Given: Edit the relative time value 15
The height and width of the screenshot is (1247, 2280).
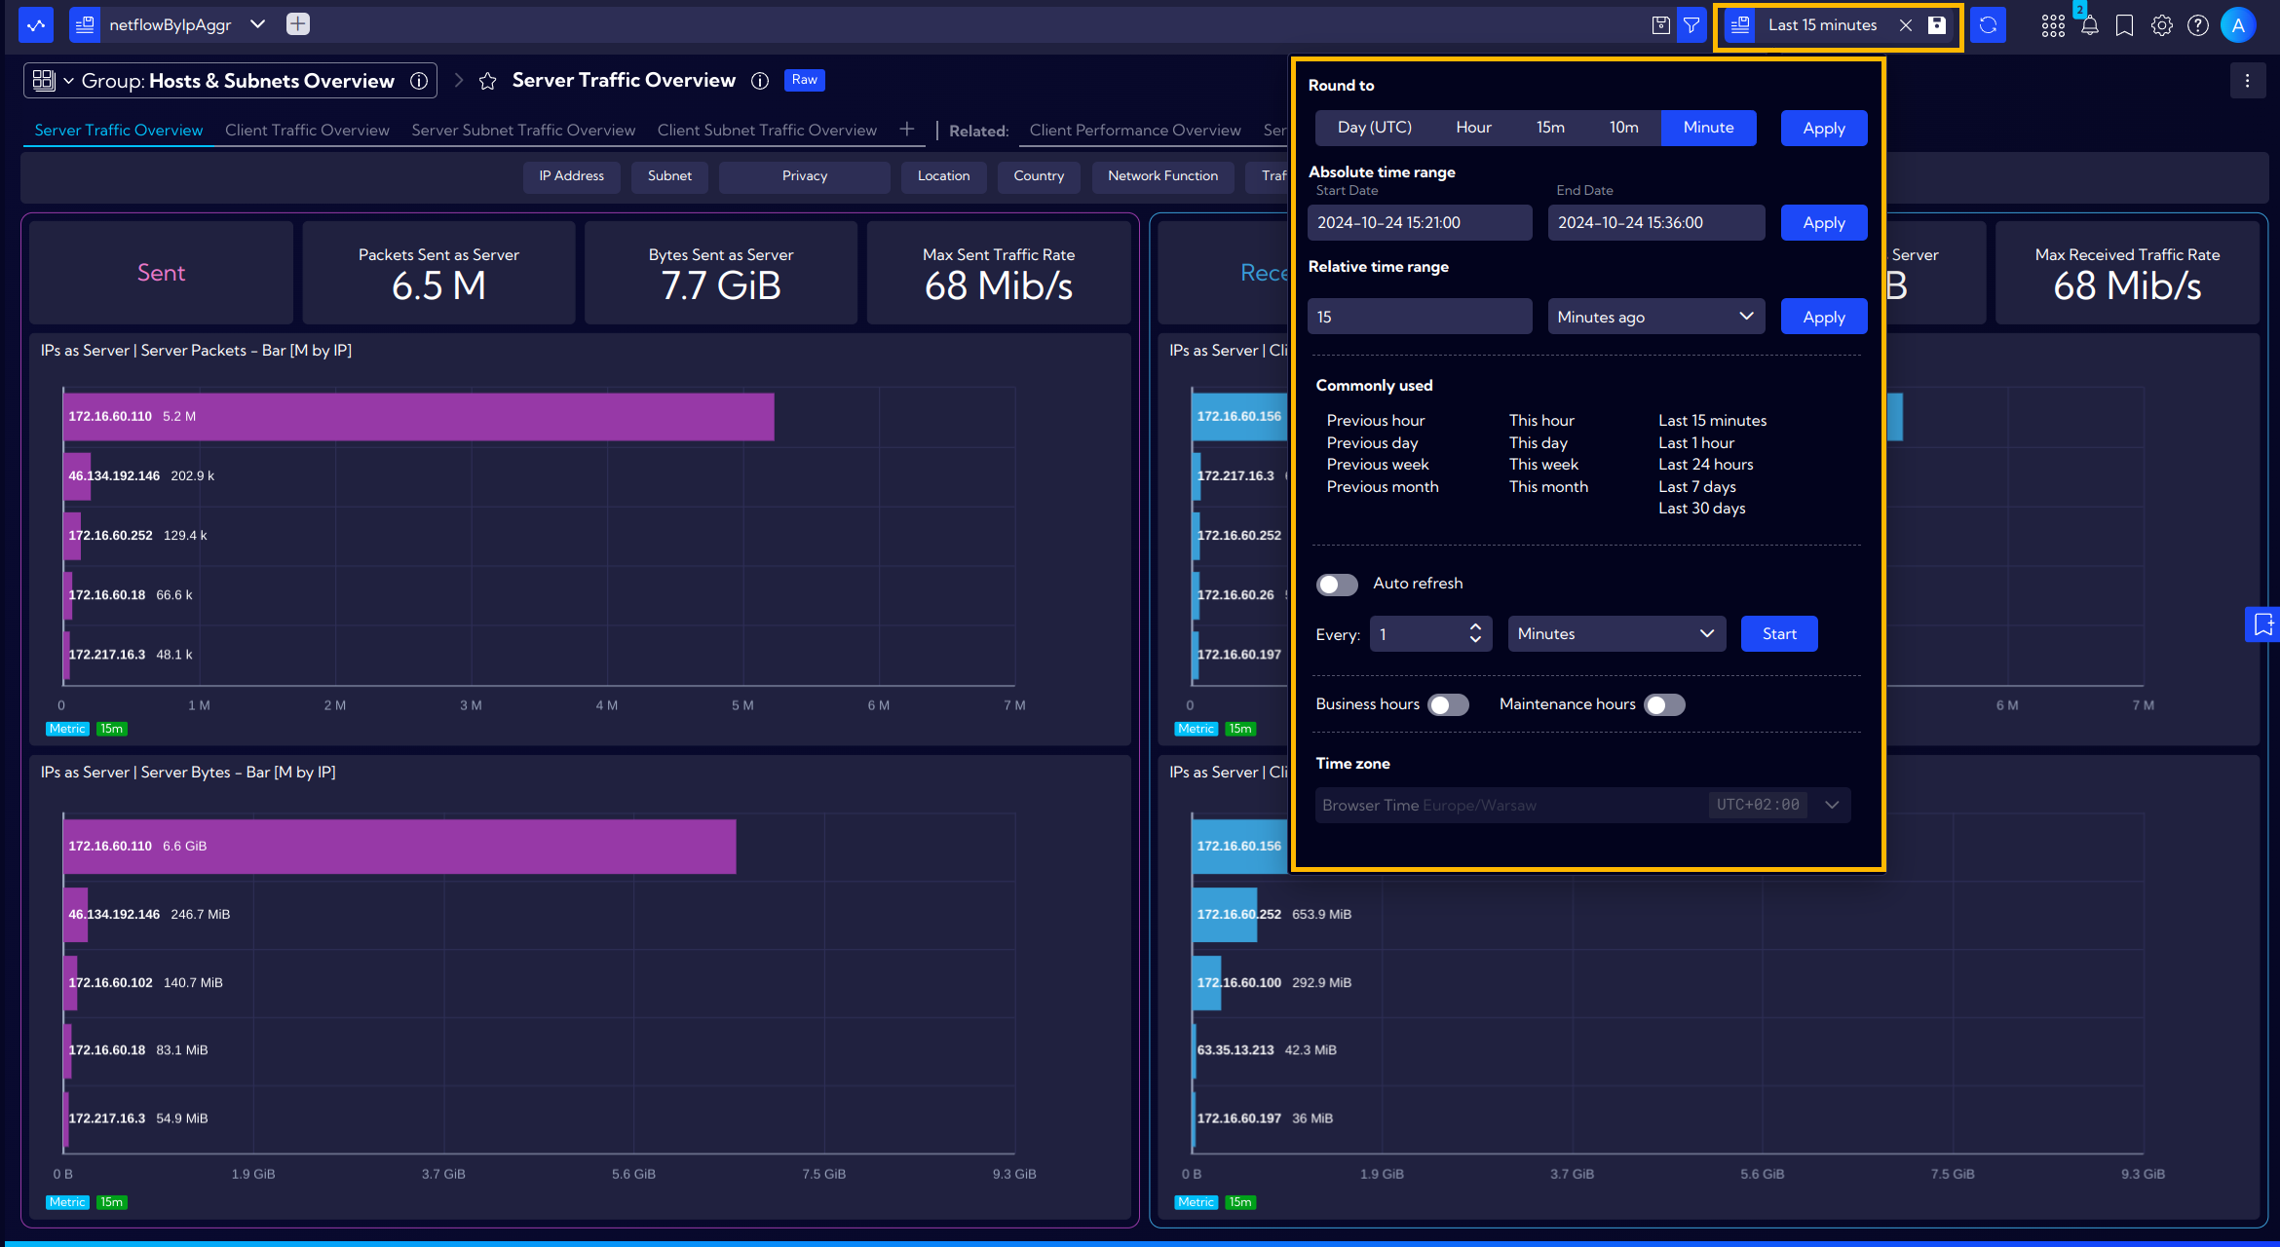Looking at the screenshot, I should [x=1420, y=317].
